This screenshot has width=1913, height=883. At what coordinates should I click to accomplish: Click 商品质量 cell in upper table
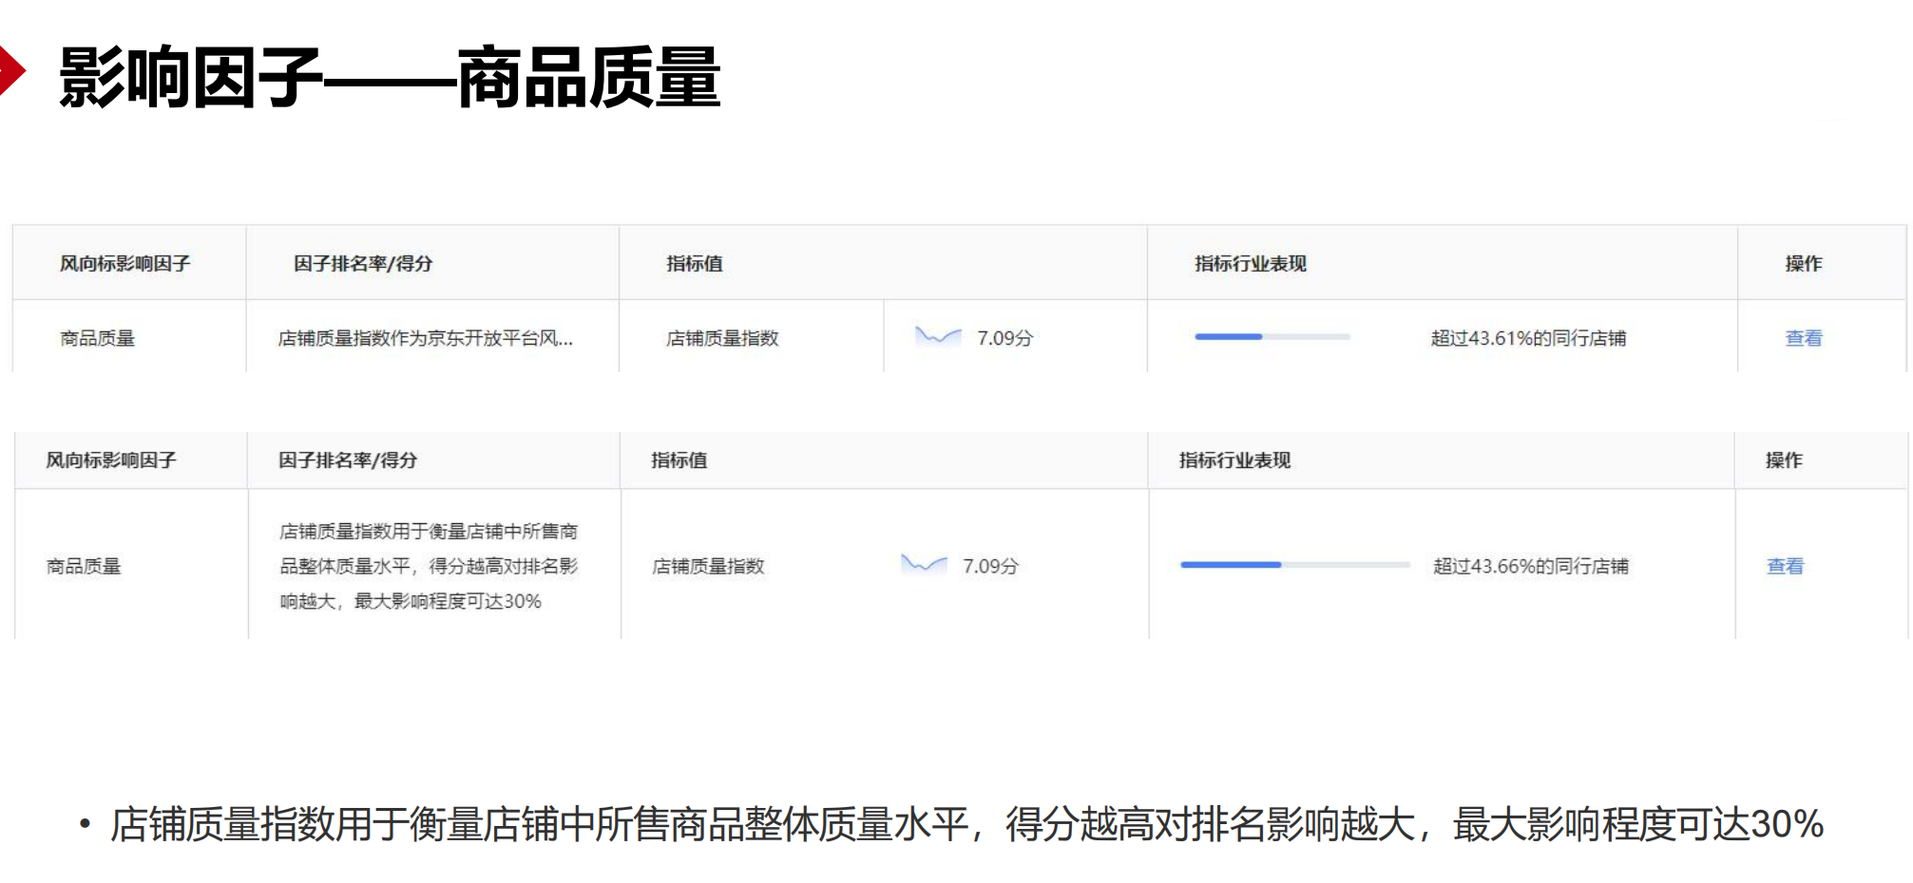[97, 338]
